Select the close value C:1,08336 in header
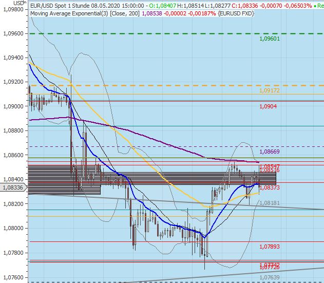 (x=245, y=6)
